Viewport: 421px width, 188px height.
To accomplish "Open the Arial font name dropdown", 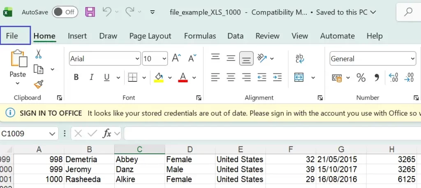I will coord(137,59).
